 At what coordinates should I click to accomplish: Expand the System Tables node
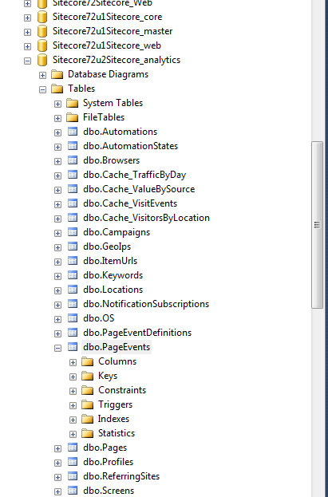(57, 104)
